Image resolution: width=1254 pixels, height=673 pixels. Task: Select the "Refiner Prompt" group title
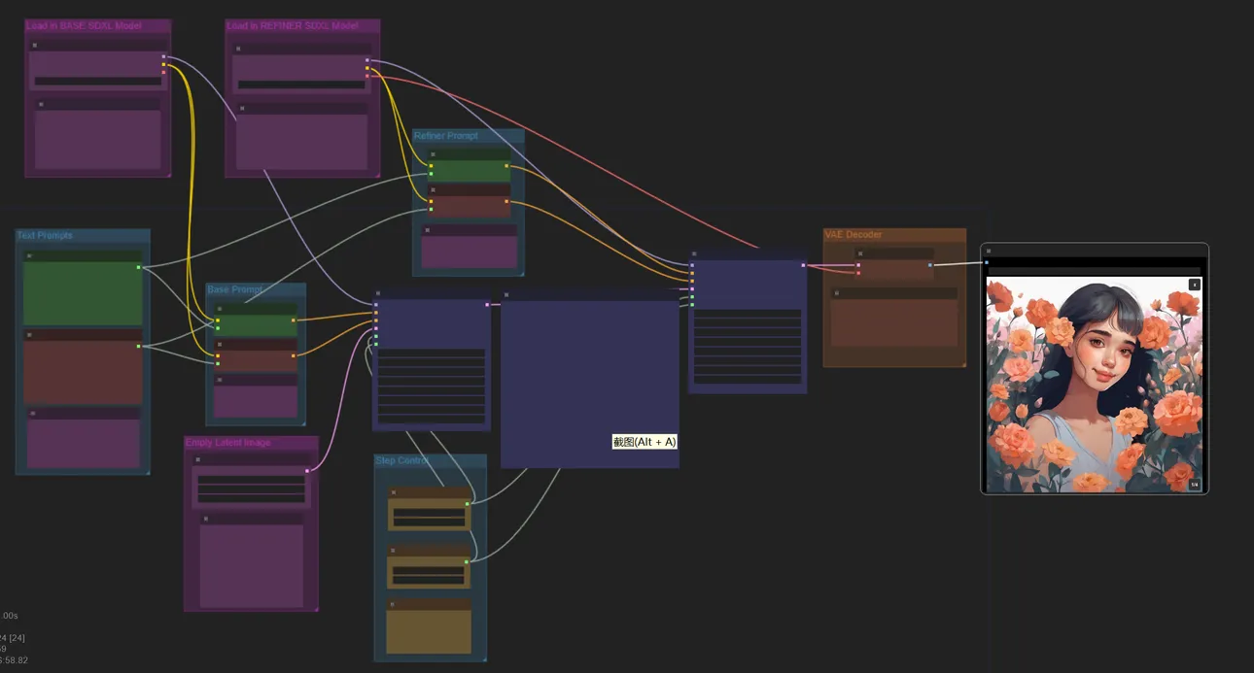[x=446, y=136]
